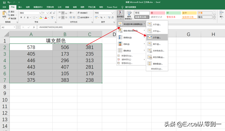Screen dimensions: 225x131
Task: Click the confirm checkmark in the formula bar
Action: click(29, 27)
